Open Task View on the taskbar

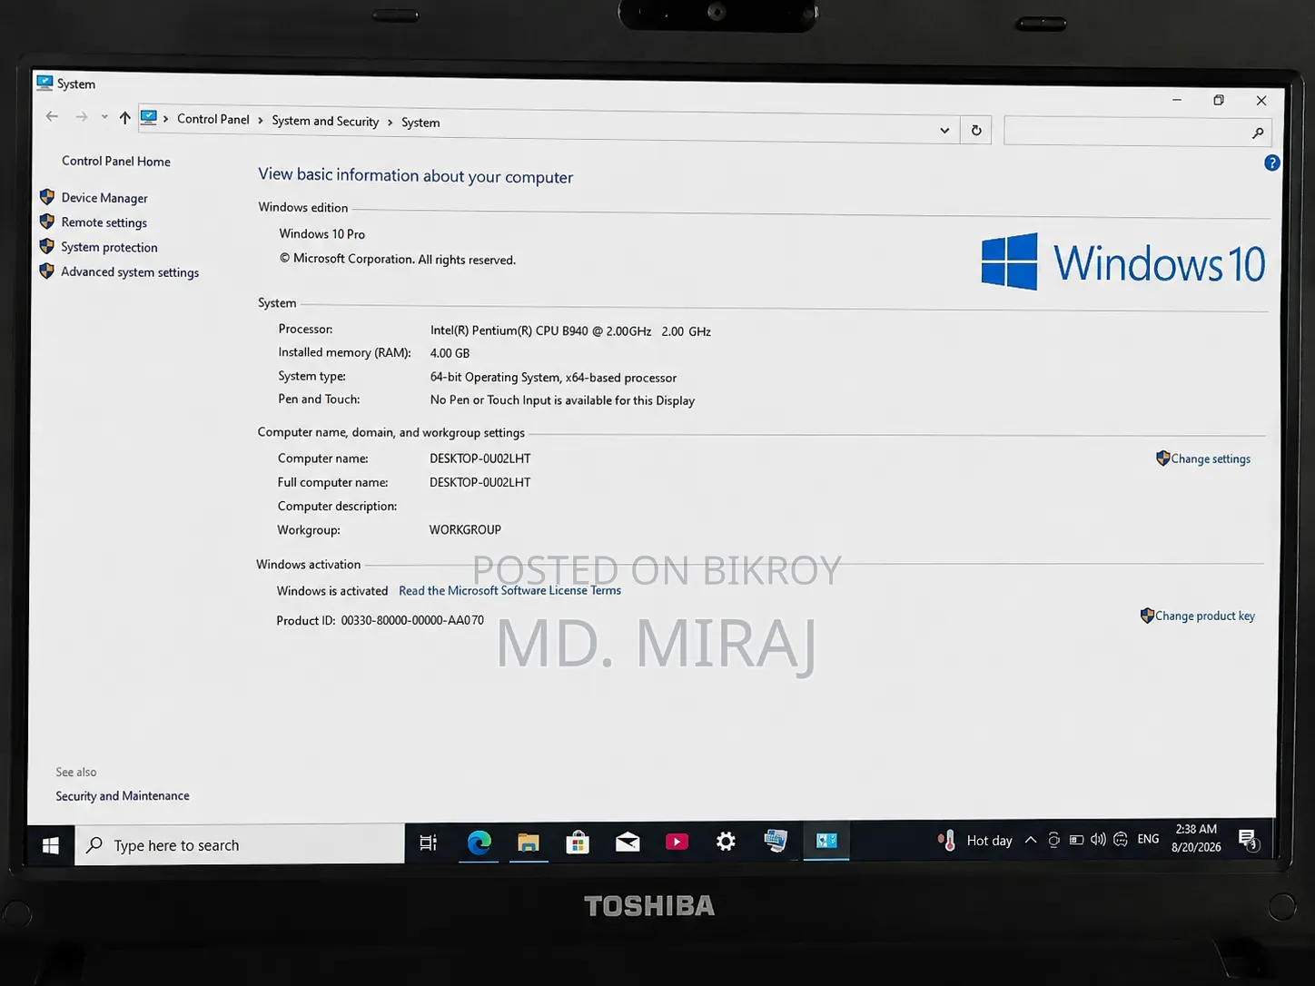(x=429, y=843)
